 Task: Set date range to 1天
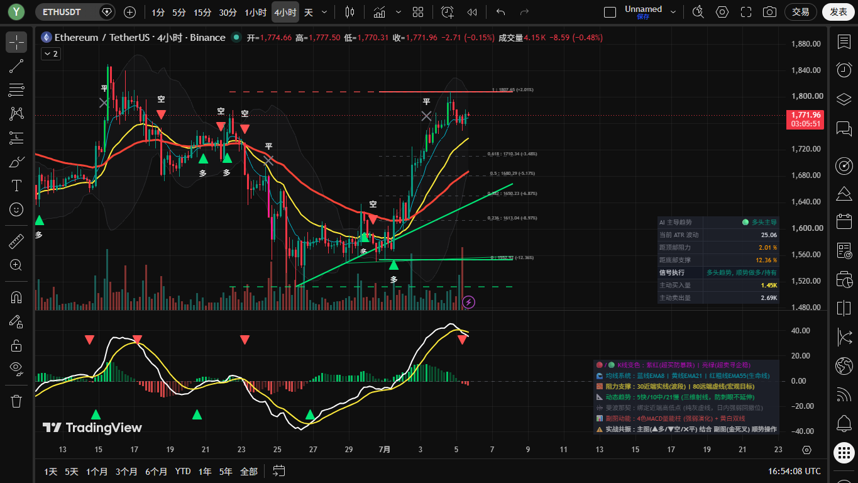point(50,471)
